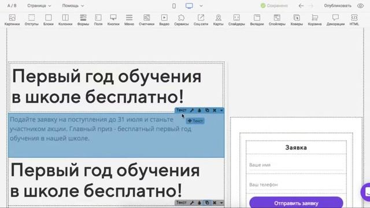The image size is (370, 208).
Task: Open the Сервисы services tool
Action: [181, 20]
